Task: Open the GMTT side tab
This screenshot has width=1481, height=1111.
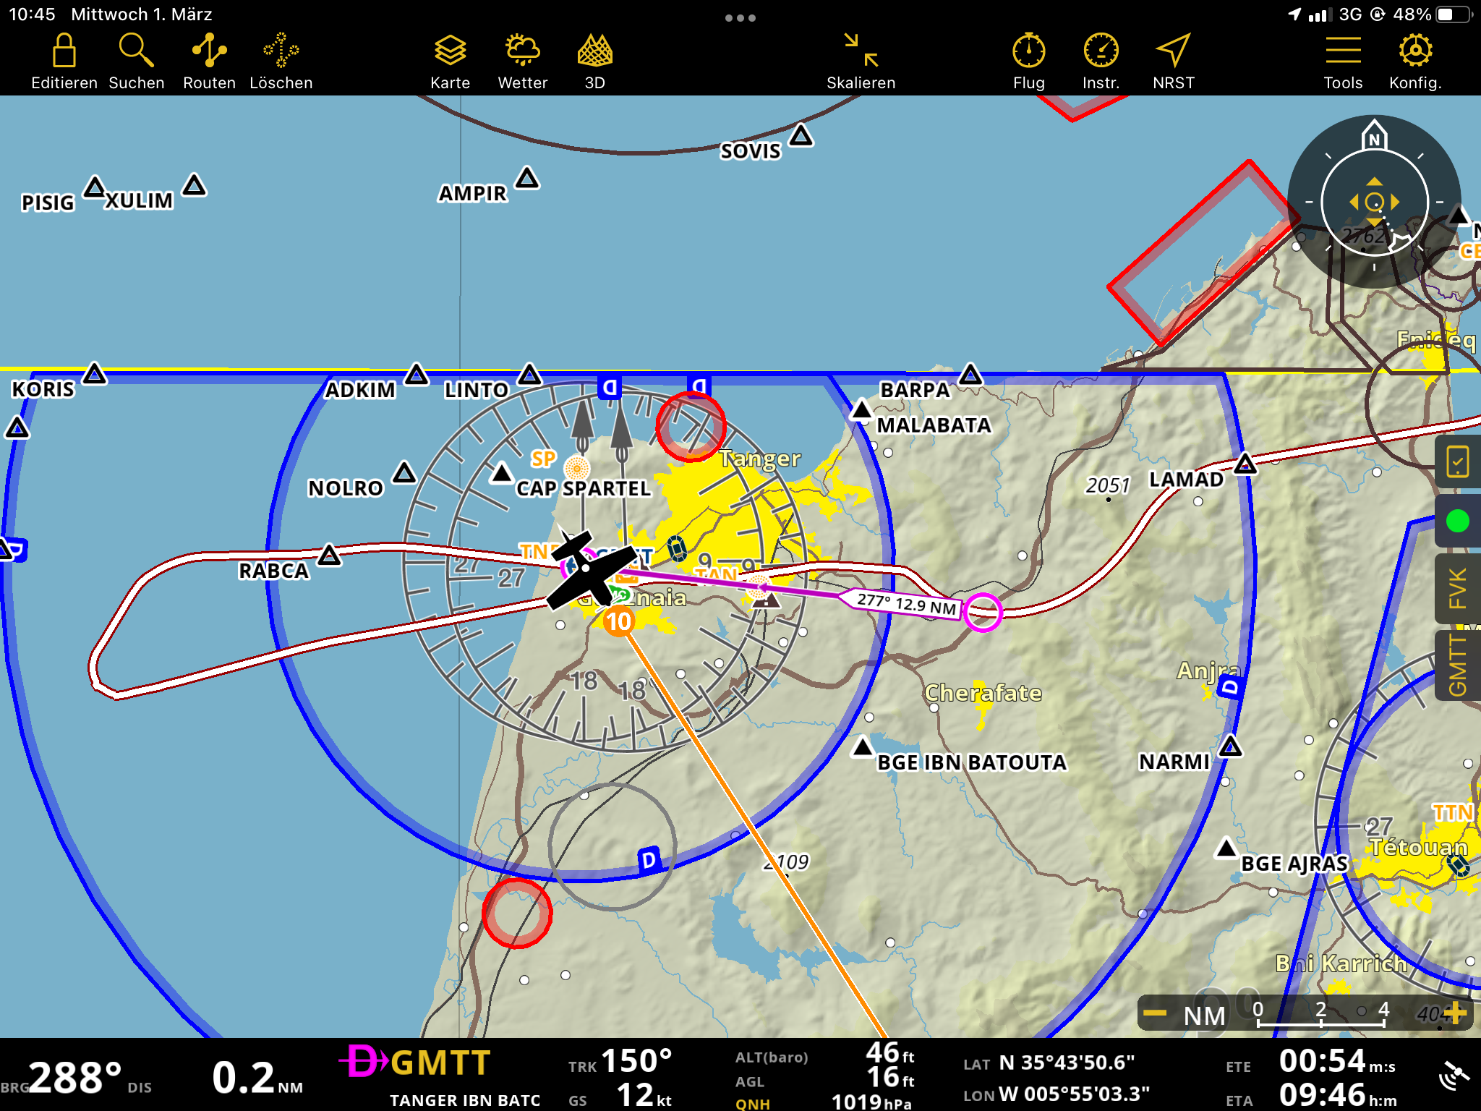Action: point(1458,665)
